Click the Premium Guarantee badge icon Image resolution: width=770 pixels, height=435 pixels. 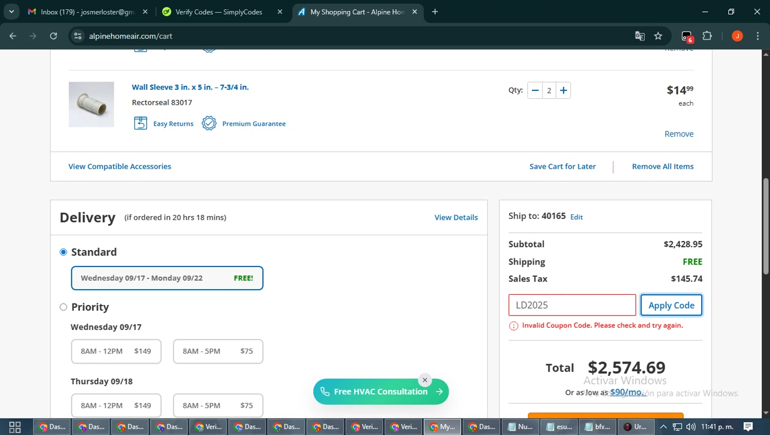click(209, 123)
